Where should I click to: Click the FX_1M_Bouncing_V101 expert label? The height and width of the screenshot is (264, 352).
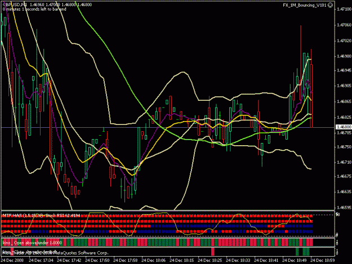pos(304,5)
